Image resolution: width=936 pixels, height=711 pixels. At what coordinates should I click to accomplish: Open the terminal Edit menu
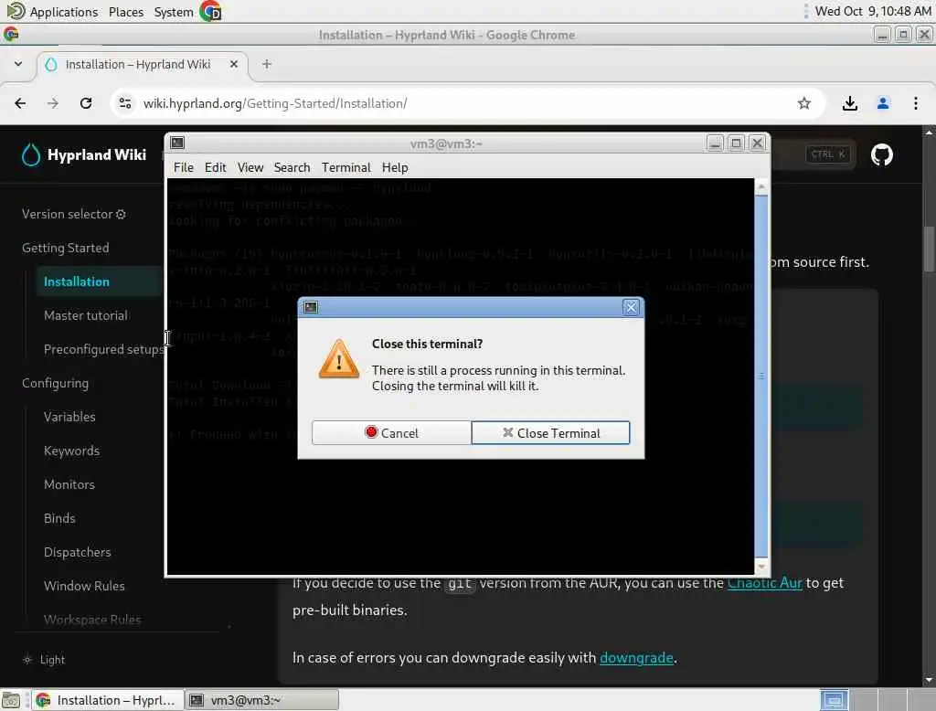(215, 168)
